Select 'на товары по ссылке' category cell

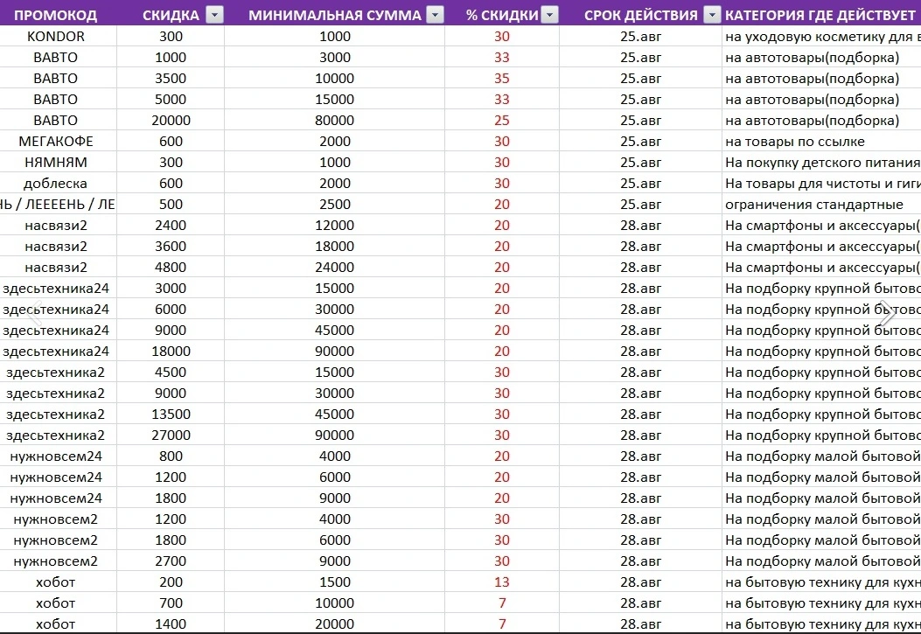click(822, 142)
